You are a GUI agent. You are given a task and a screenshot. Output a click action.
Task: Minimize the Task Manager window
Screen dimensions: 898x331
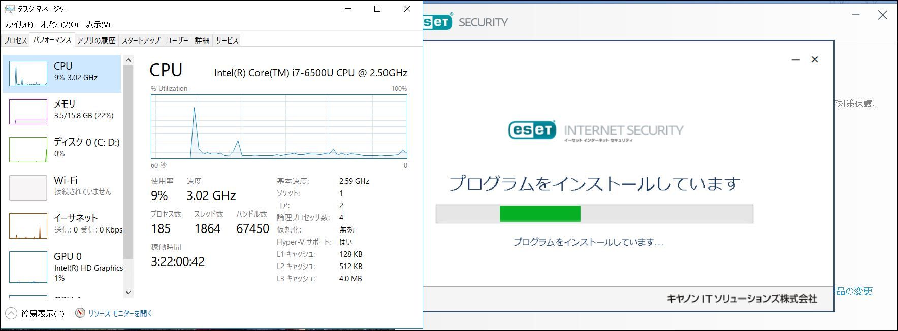coord(348,9)
